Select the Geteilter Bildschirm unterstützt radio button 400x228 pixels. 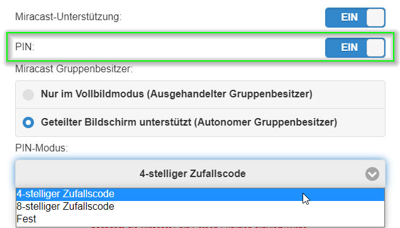tap(28, 122)
